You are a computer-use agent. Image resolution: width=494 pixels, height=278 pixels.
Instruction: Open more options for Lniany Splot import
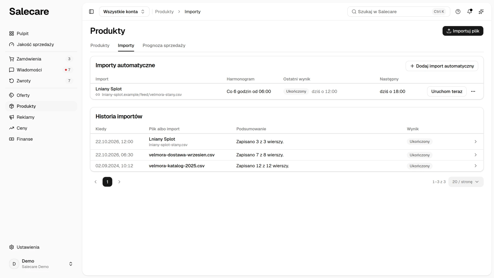coord(473,91)
